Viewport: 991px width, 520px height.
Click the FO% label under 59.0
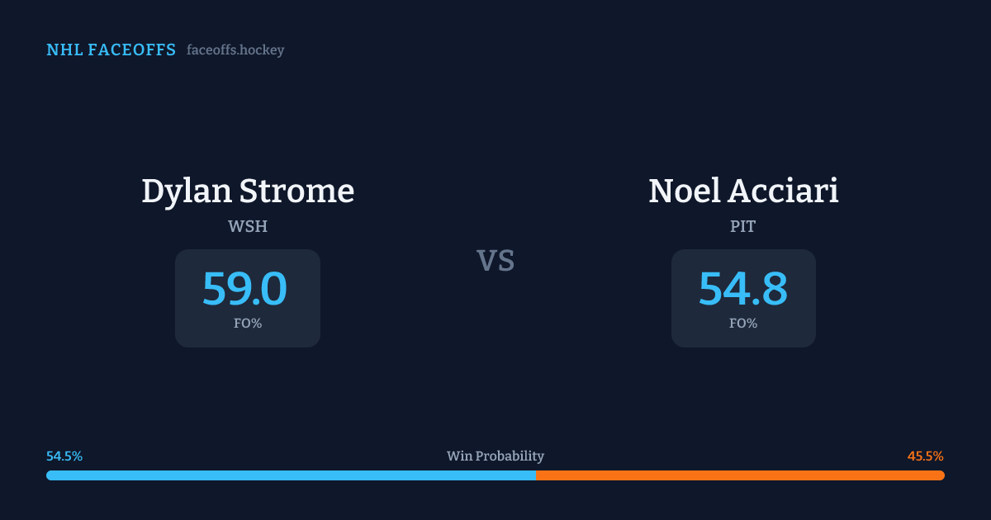[248, 324]
